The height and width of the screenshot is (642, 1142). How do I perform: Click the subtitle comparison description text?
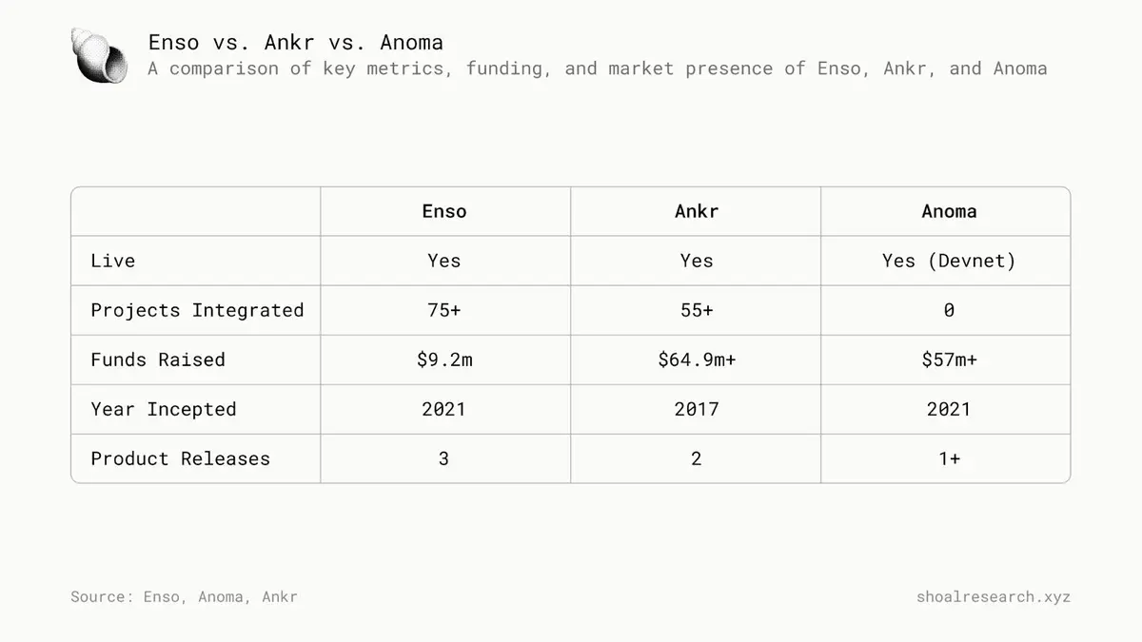coord(598,68)
